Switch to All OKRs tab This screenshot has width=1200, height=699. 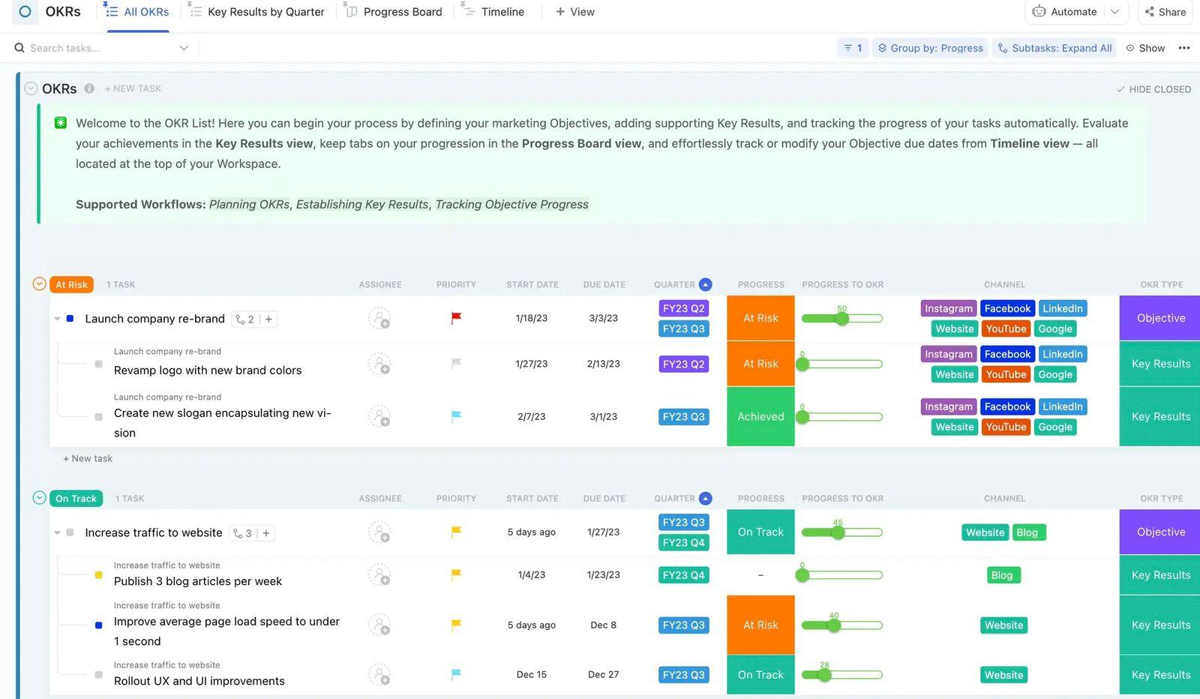tap(138, 12)
